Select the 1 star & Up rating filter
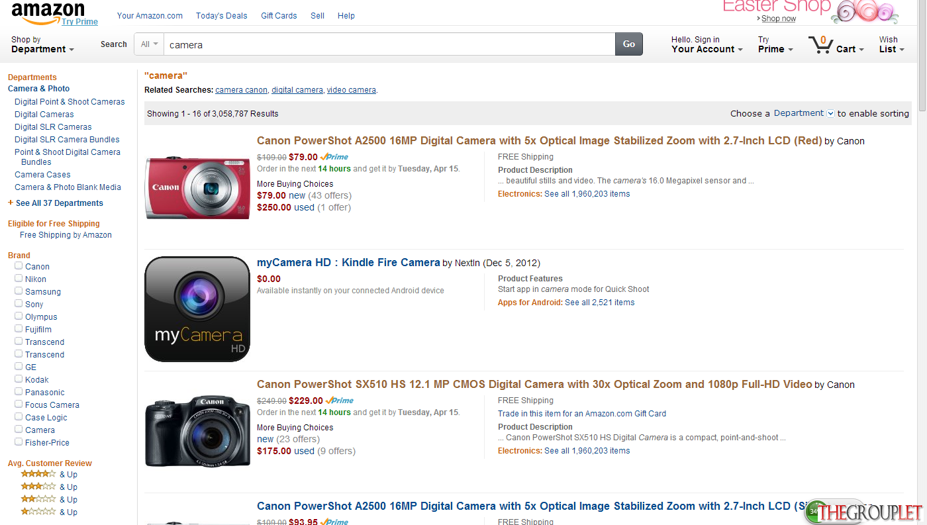Screen dimensions: 927x525 coord(49,512)
